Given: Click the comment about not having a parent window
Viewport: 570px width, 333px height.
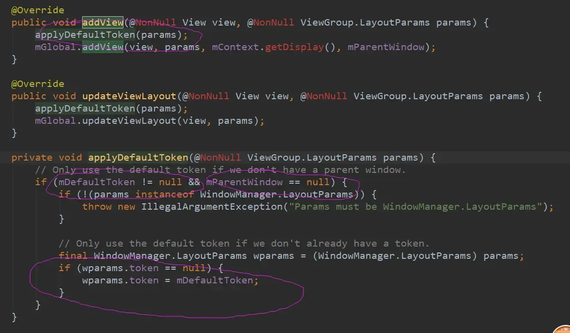Looking at the screenshot, I should (220, 170).
